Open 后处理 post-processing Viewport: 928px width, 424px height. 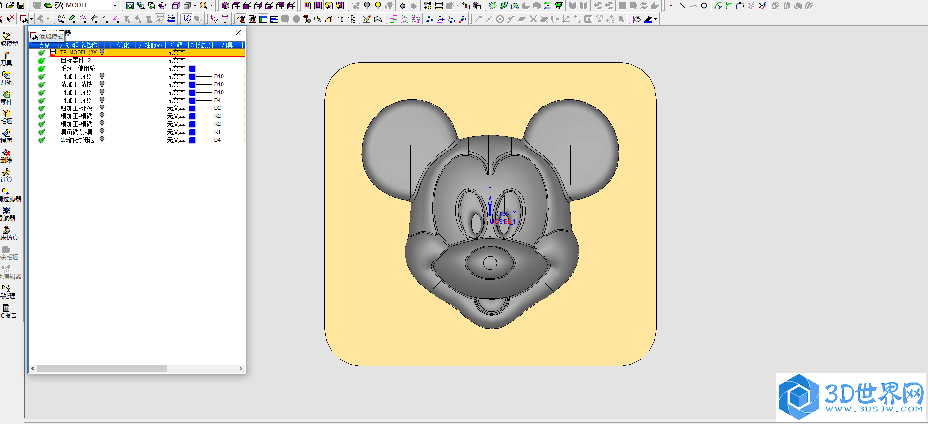coord(6,292)
